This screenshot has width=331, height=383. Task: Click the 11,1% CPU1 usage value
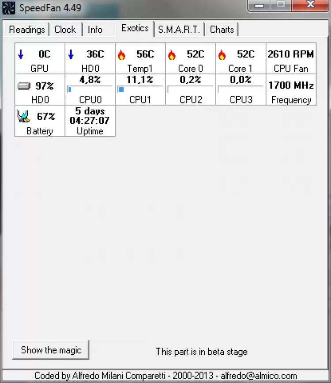(x=140, y=80)
